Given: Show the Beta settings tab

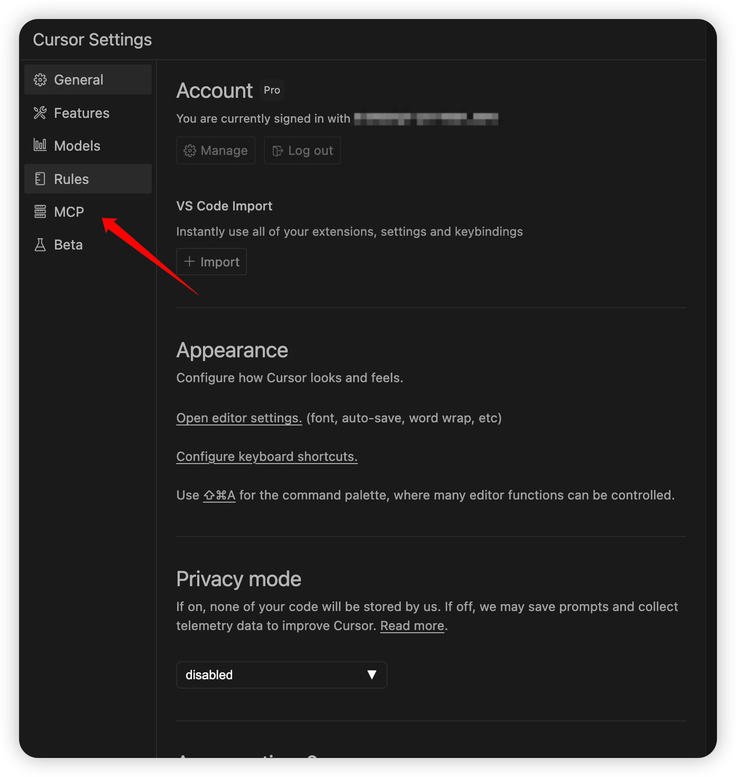Looking at the screenshot, I should click(x=88, y=245).
